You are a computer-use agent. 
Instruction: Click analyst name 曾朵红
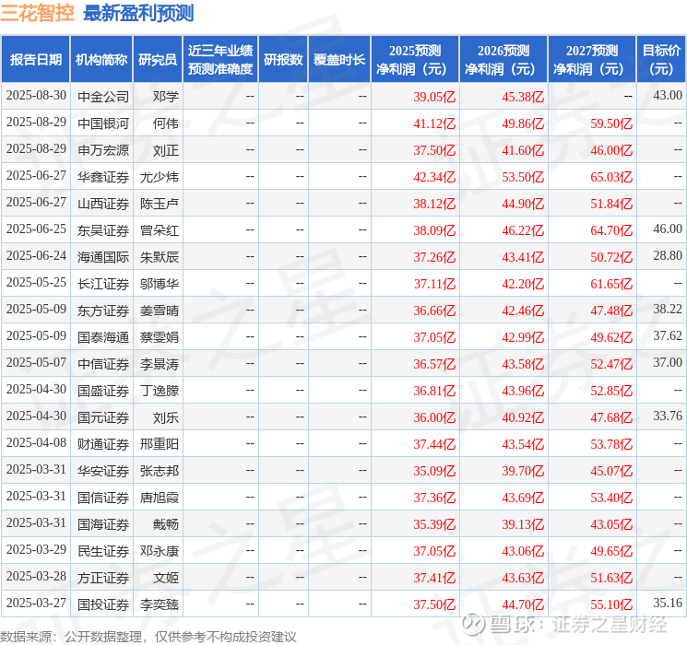[159, 229]
